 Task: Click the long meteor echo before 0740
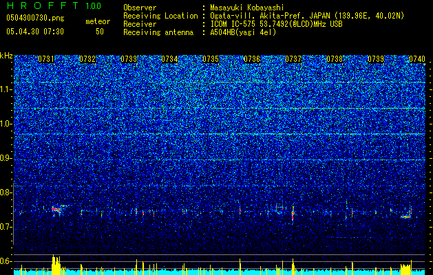pyautogui.click(x=405, y=217)
